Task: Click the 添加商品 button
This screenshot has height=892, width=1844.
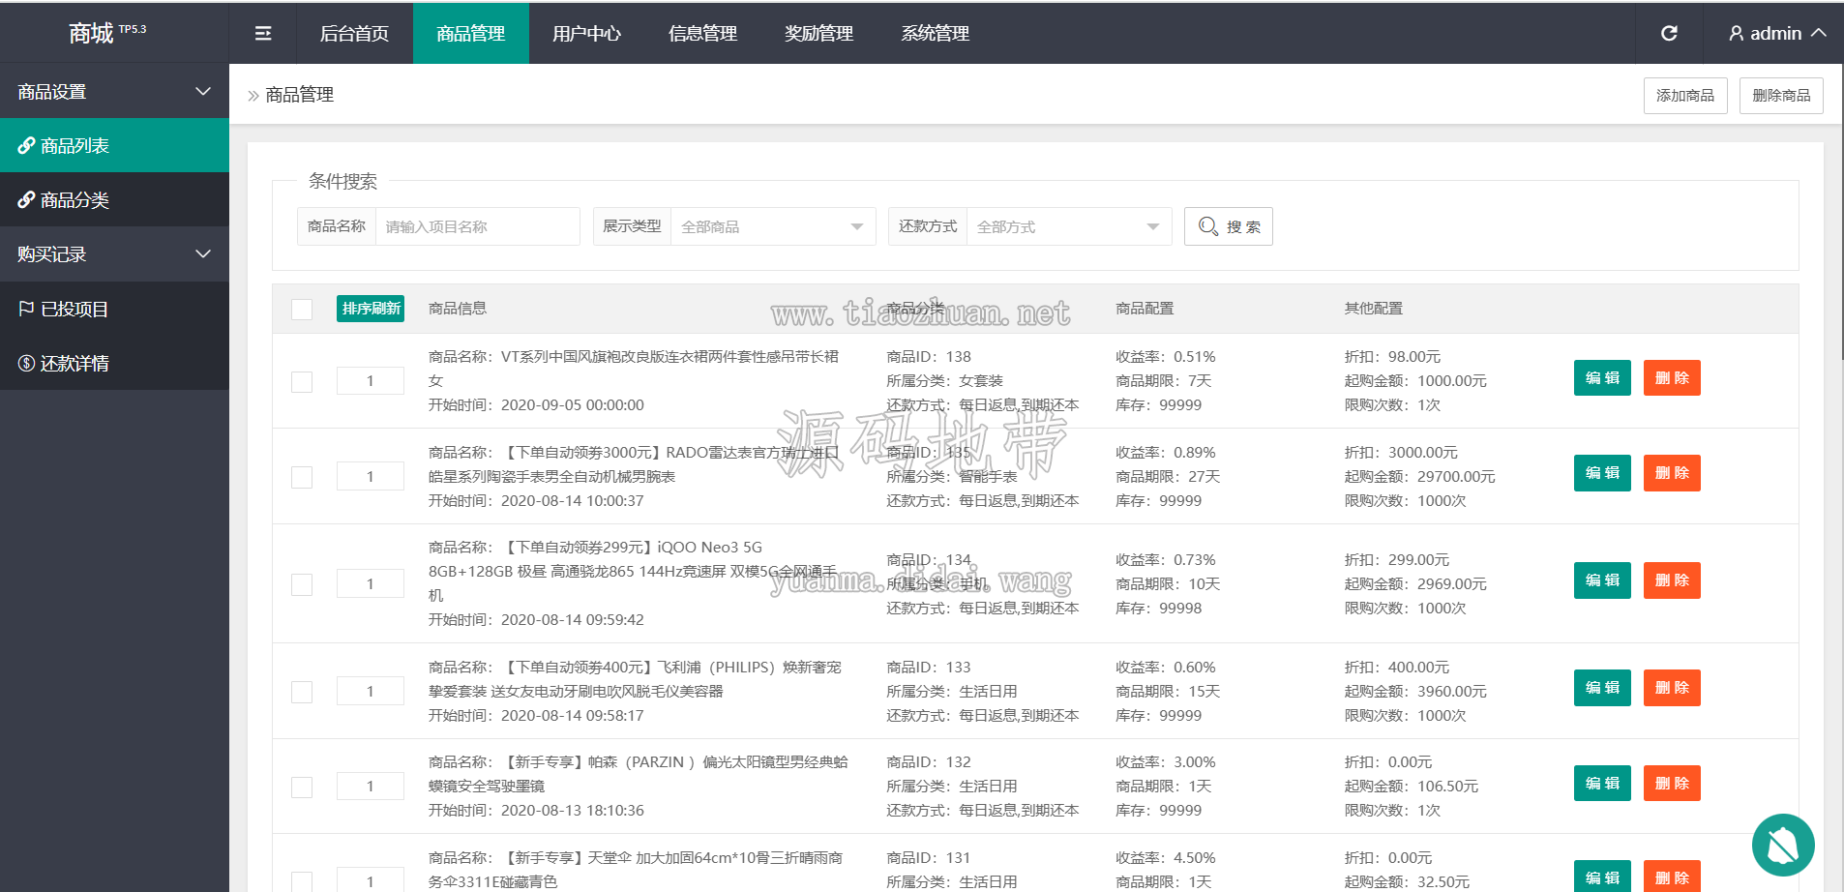Action: (1685, 96)
